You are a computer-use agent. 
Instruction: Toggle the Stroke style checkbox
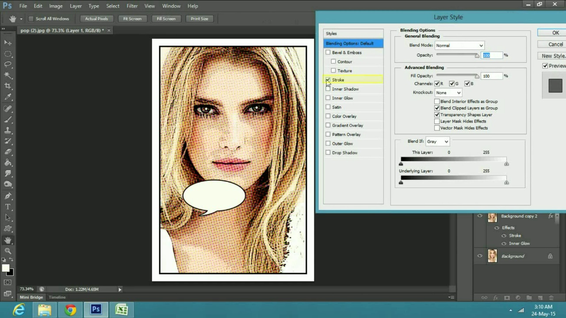pos(328,80)
